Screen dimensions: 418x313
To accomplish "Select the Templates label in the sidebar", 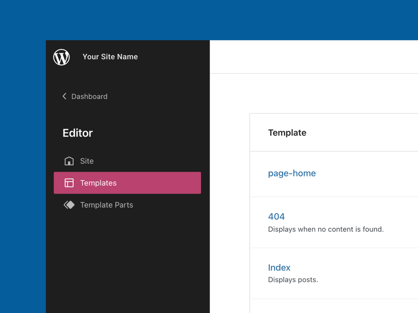I will (98, 183).
